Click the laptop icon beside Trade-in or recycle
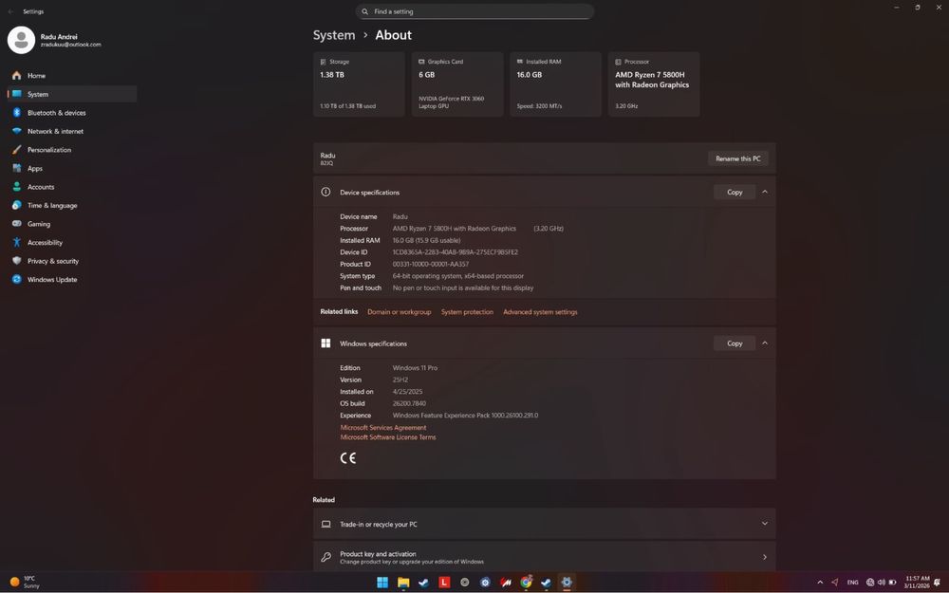Screen dimensions: 949x593 [x=326, y=524]
